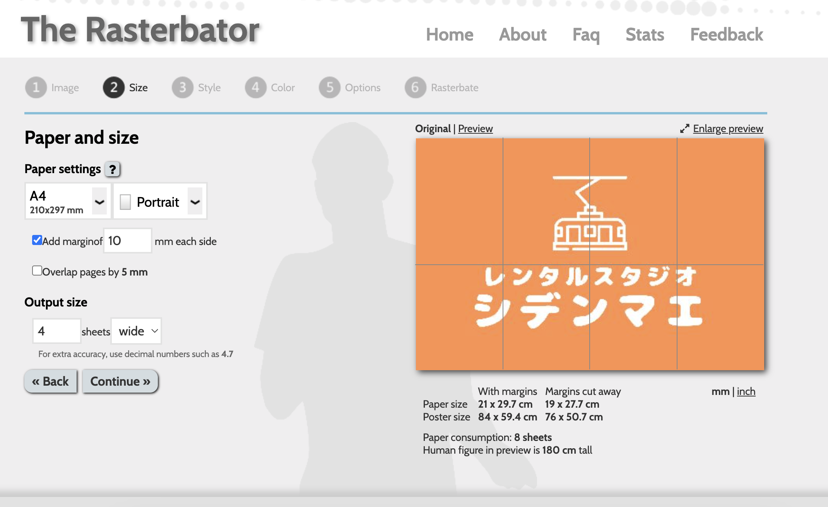Uncheck the Add margin checkbox
The width and height of the screenshot is (828, 507).
[37, 240]
